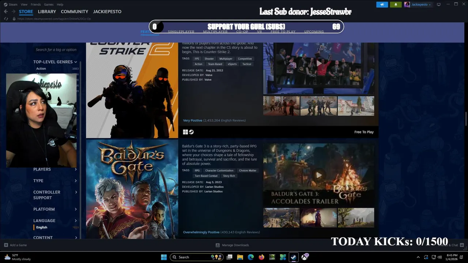The width and height of the screenshot is (468, 263).
Task: Play the Baldur's Gate 3 Accolades trailer
Action: [x=319, y=175]
